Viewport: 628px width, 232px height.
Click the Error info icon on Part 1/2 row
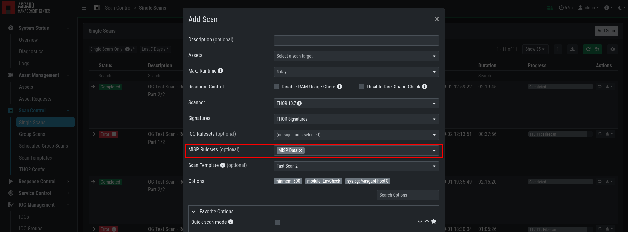click(x=114, y=134)
